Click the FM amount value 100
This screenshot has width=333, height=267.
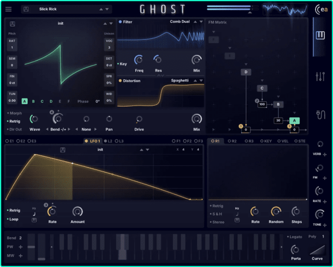(x=262, y=104)
